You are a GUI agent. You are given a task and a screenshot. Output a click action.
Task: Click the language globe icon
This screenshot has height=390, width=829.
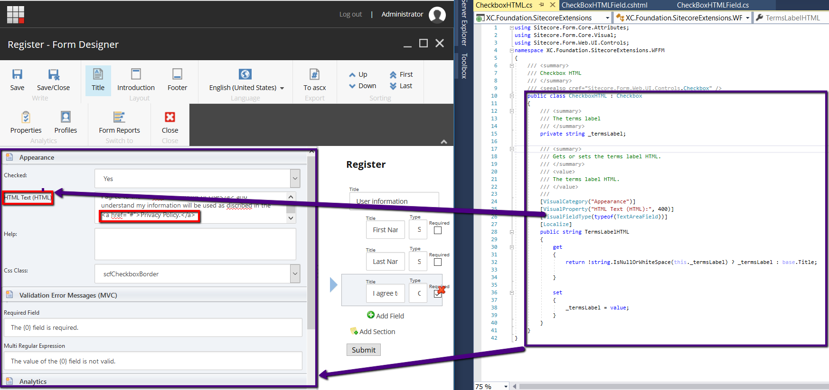(x=245, y=74)
